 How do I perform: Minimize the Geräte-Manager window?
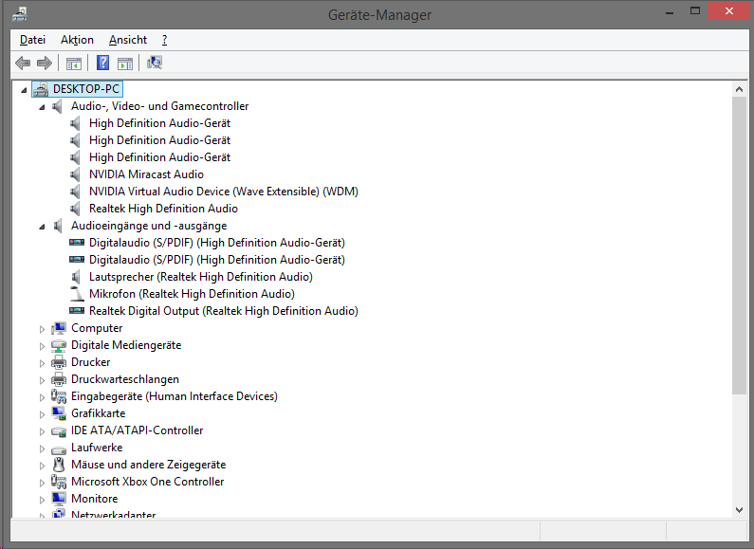[x=670, y=11]
